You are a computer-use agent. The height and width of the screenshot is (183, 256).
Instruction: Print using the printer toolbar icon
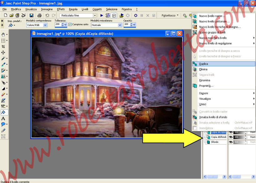pos(39,16)
